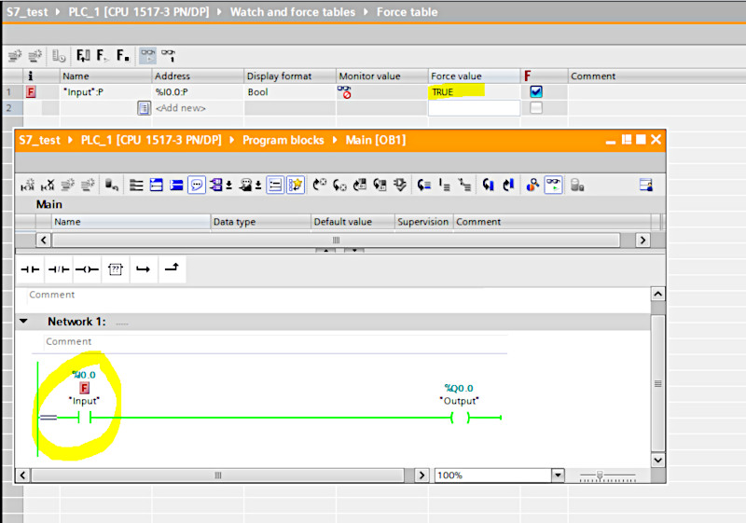This screenshot has width=746, height=523.
Task: Click the expanded mode columns icon in Force table
Action: (59, 56)
